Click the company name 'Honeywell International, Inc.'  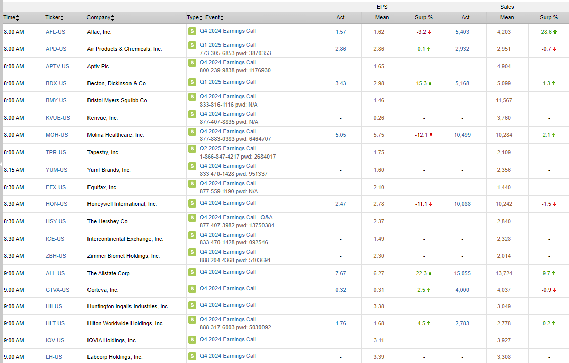point(122,204)
